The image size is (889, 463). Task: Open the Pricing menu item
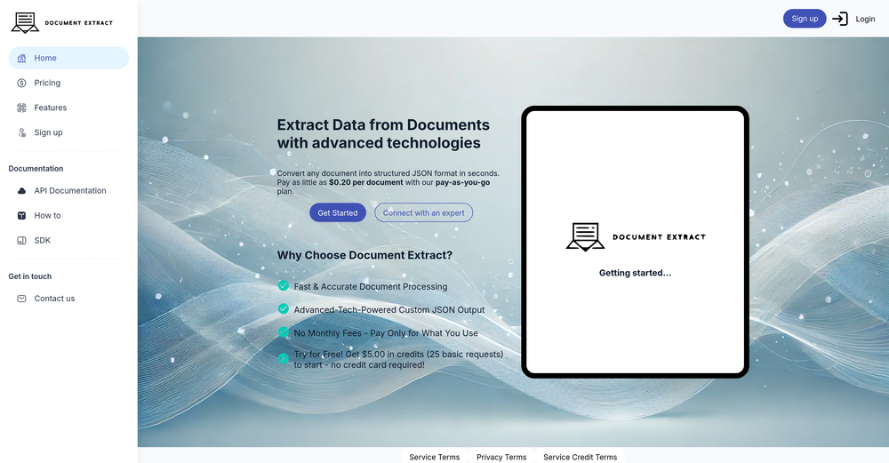pyautogui.click(x=68, y=83)
